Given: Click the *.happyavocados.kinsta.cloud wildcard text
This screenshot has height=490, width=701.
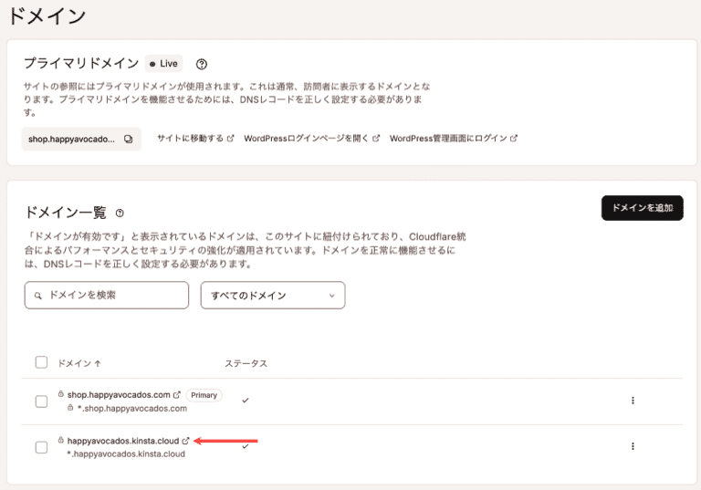Looking at the screenshot, I should coord(126,454).
